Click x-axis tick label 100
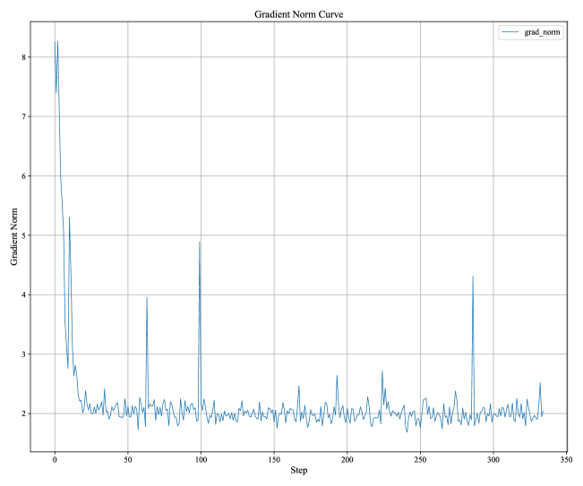This screenshot has width=583, height=486. [201, 460]
